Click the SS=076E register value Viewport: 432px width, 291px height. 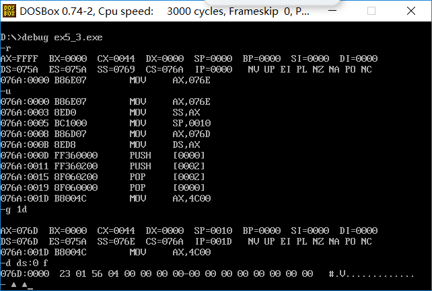[x=116, y=241]
